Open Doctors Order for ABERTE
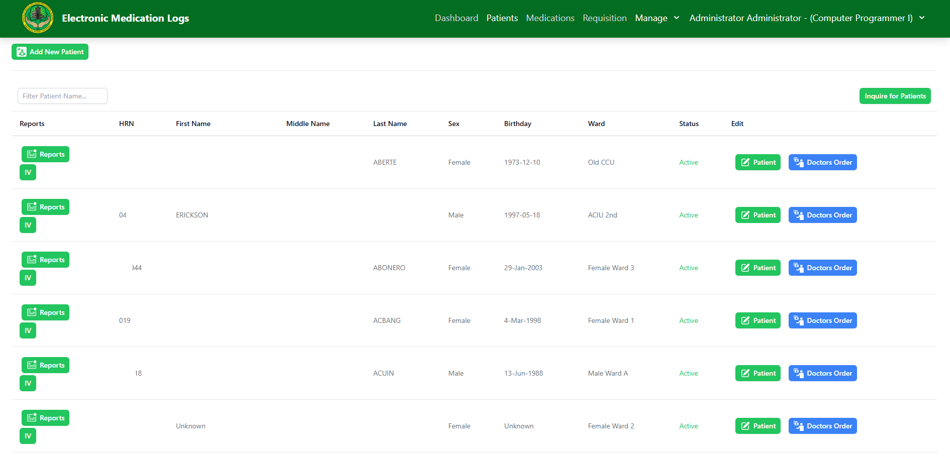Viewport: 950px width, 456px height. click(x=822, y=162)
